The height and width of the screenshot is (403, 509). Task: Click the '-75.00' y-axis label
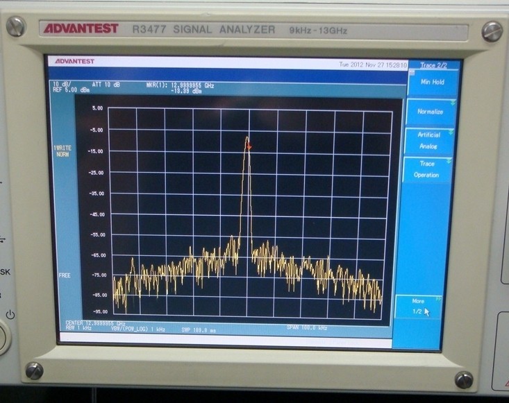click(99, 275)
